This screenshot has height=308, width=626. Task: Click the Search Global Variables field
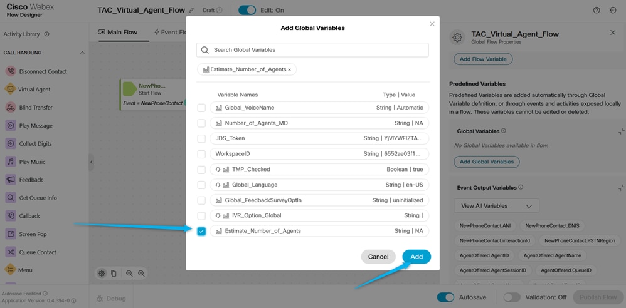(x=312, y=50)
